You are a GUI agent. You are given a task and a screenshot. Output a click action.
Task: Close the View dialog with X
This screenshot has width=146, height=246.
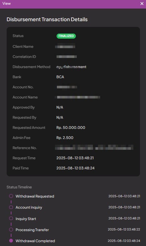[142, 3]
